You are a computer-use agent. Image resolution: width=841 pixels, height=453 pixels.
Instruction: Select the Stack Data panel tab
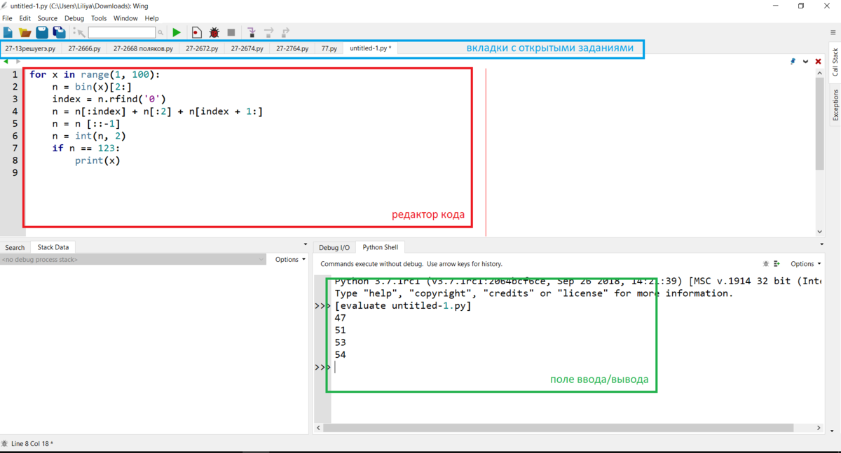[x=53, y=247]
